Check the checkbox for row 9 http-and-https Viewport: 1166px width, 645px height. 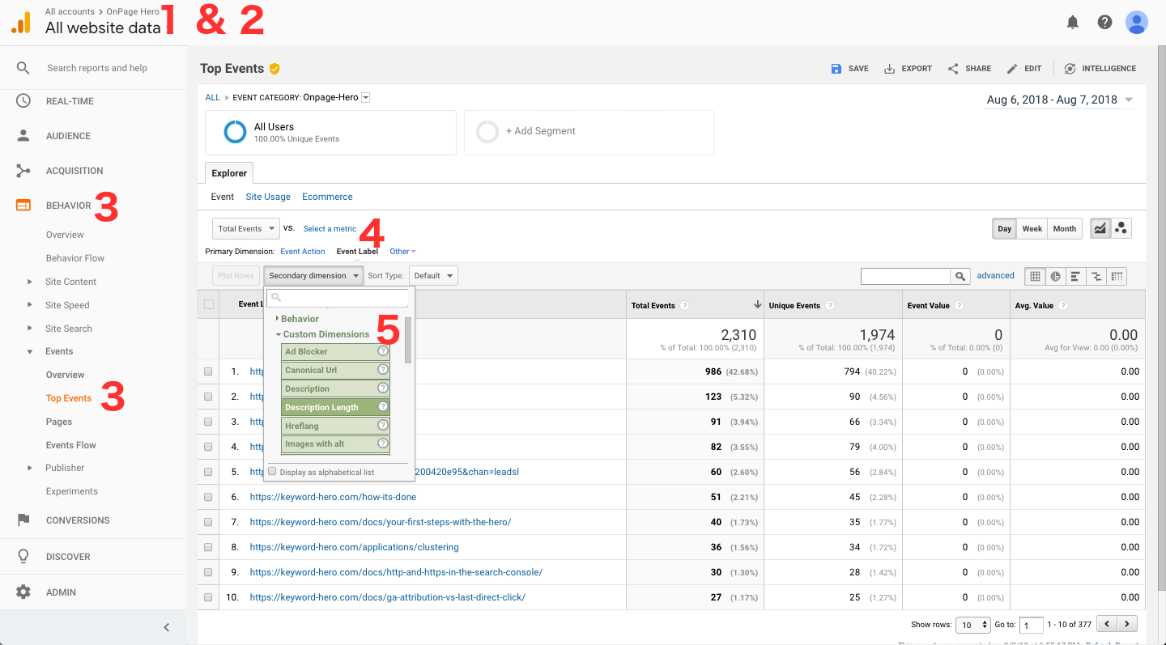(208, 572)
